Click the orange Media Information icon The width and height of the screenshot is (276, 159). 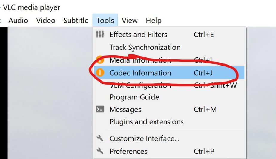[100, 60]
